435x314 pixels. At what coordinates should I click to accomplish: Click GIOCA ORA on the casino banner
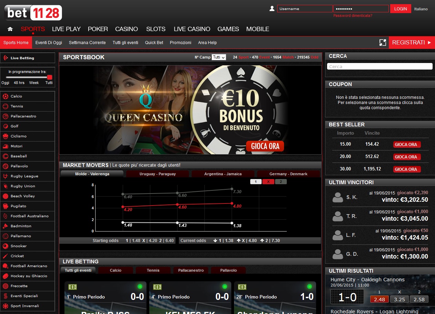[x=265, y=146]
